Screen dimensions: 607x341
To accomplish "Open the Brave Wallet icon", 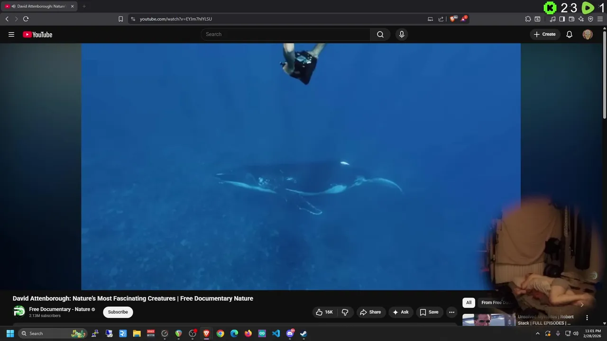I will coord(571,19).
